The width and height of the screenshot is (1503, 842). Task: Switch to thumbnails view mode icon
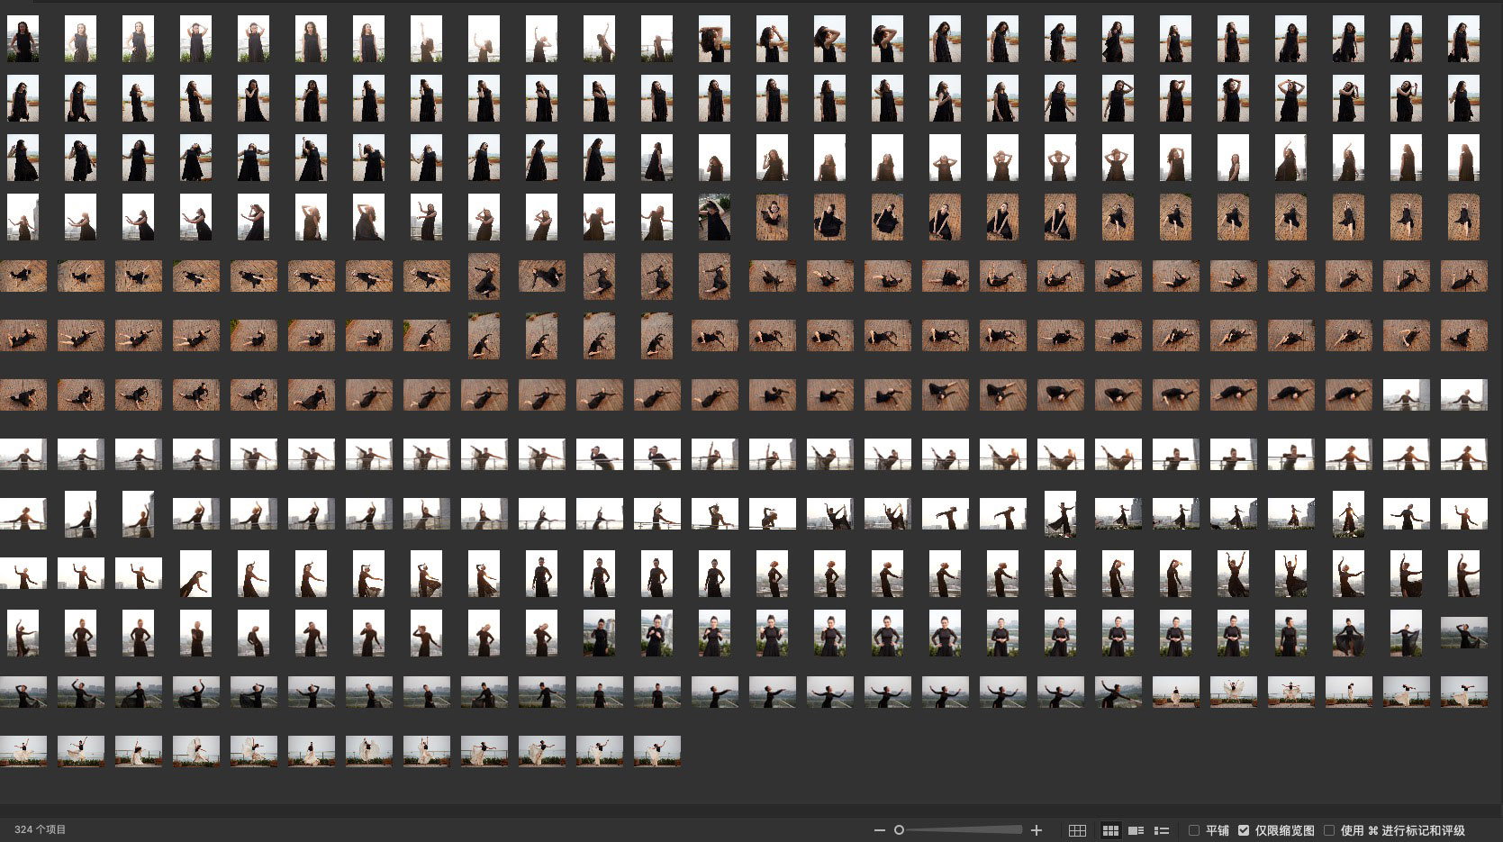click(x=1110, y=830)
